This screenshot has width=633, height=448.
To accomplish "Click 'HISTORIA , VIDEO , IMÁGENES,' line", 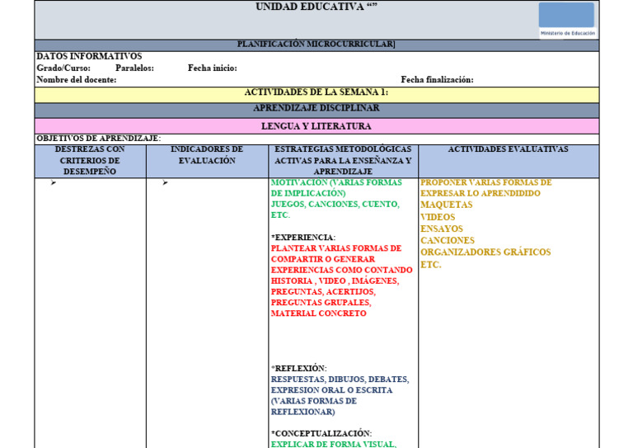I will click(x=335, y=281).
